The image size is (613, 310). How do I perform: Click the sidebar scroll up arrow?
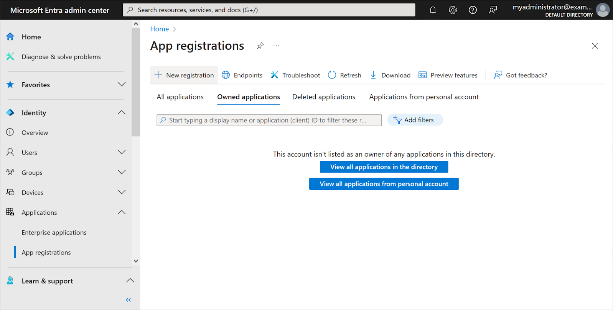pos(136,24)
